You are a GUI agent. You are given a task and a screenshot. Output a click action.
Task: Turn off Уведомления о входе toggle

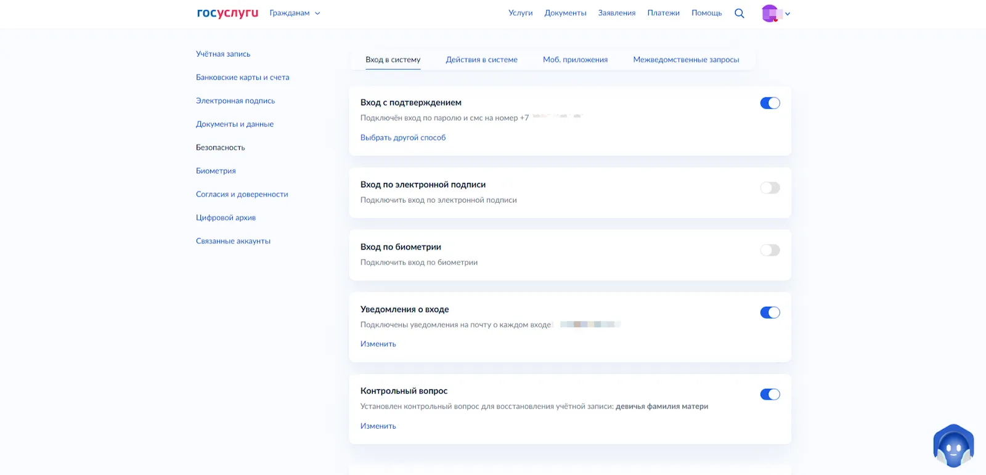tap(770, 313)
